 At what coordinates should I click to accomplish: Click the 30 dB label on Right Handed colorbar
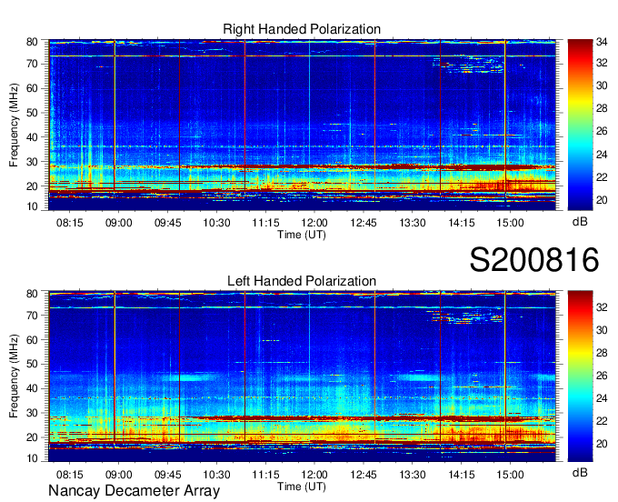pyautogui.click(x=602, y=85)
